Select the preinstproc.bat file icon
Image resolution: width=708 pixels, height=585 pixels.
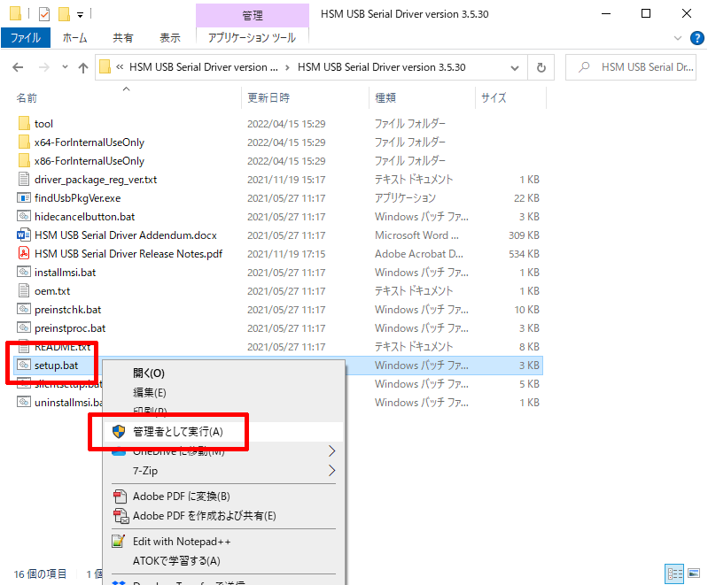point(24,327)
